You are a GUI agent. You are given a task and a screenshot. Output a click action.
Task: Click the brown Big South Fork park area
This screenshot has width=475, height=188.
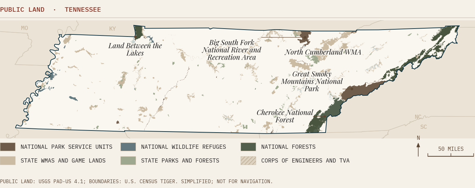[x=304, y=37]
